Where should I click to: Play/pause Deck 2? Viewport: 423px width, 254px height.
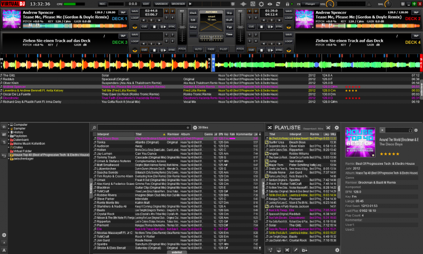pos(270,26)
